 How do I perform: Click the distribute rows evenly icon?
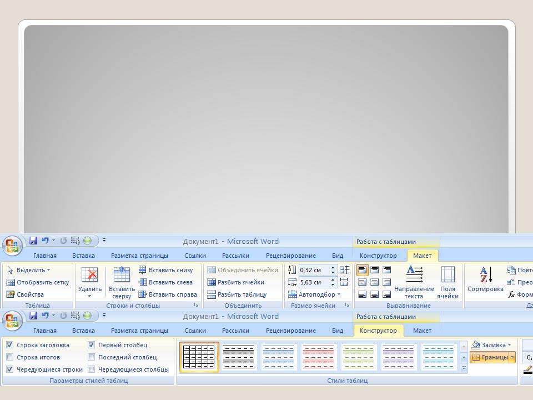344,270
